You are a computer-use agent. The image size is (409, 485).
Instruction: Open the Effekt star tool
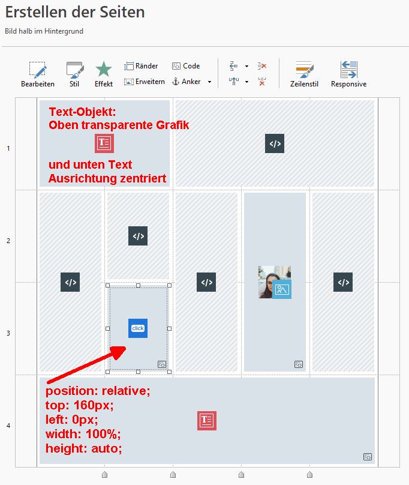coord(104,74)
